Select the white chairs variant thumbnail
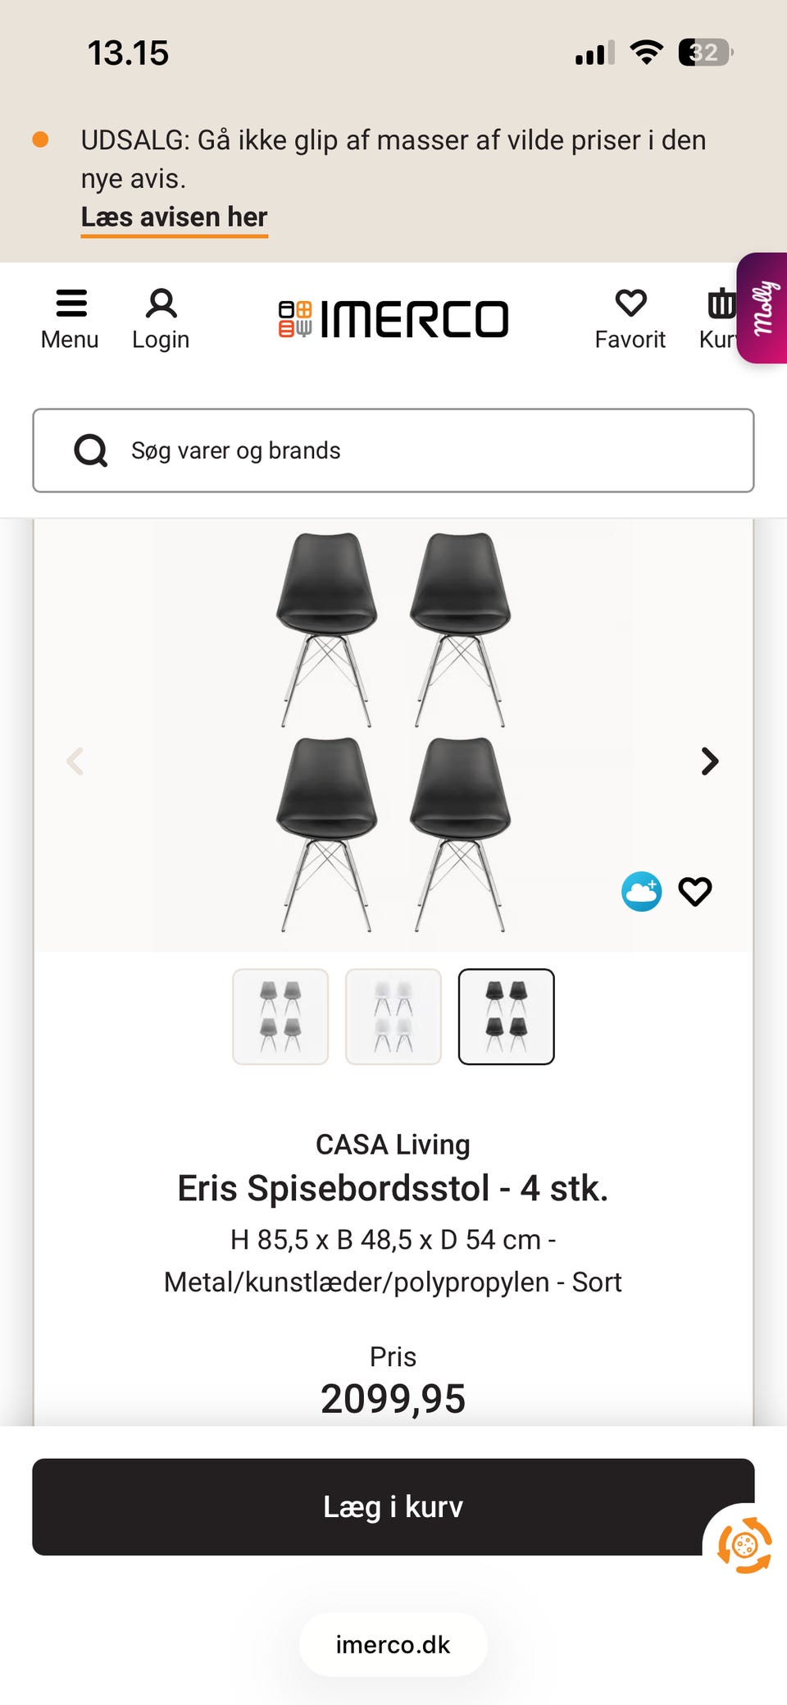Image resolution: width=787 pixels, height=1705 pixels. coord(393,1017)
